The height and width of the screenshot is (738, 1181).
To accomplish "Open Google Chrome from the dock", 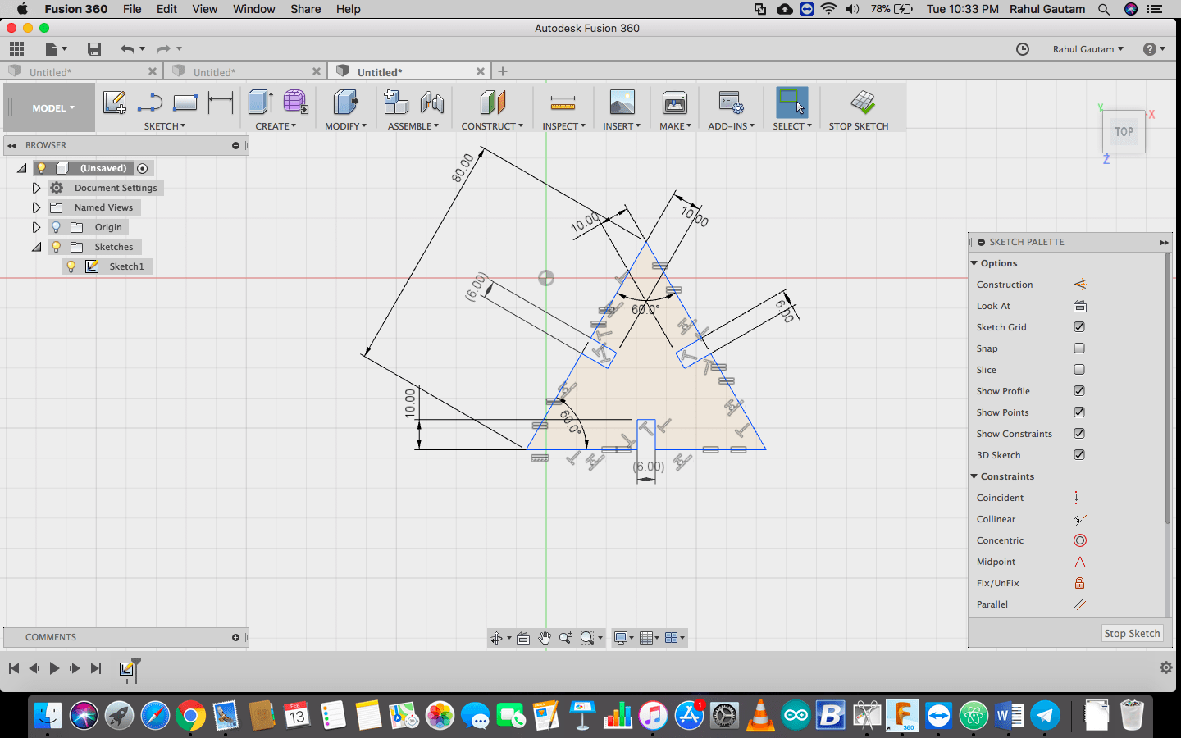I will point(190,716).
